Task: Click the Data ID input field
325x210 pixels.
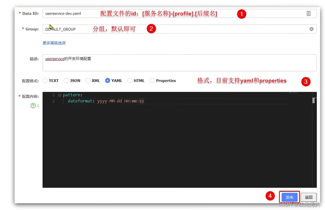Action: pyautogui.click(x=179, y=14)
